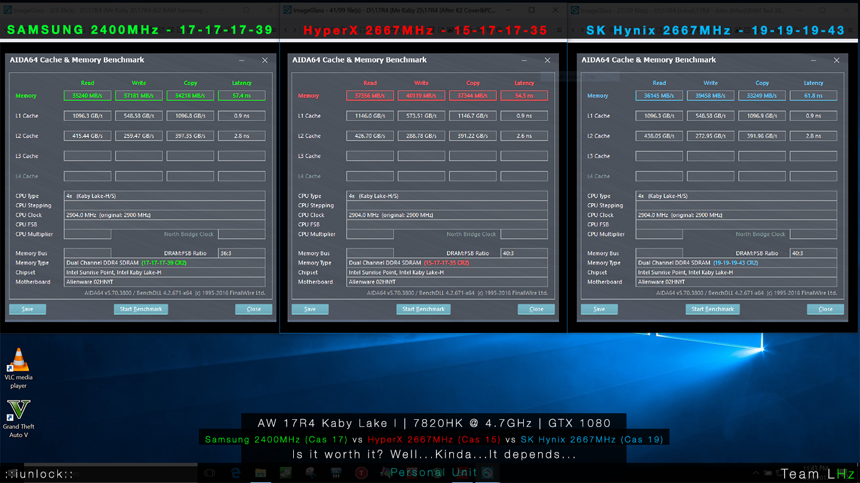Click the Close button in the HyperX benchmark window
860x483 pixels.
coord(536,309)
